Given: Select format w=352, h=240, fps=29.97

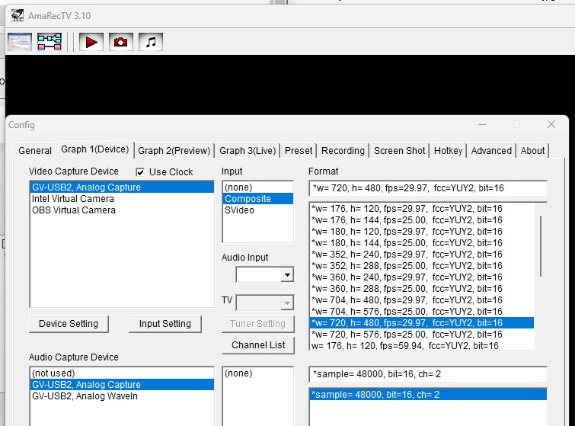Looking at the screenshot, I should coord(422,255).
